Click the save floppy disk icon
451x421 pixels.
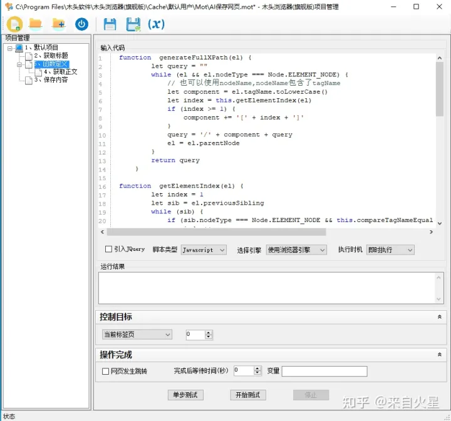coord(110,24)
